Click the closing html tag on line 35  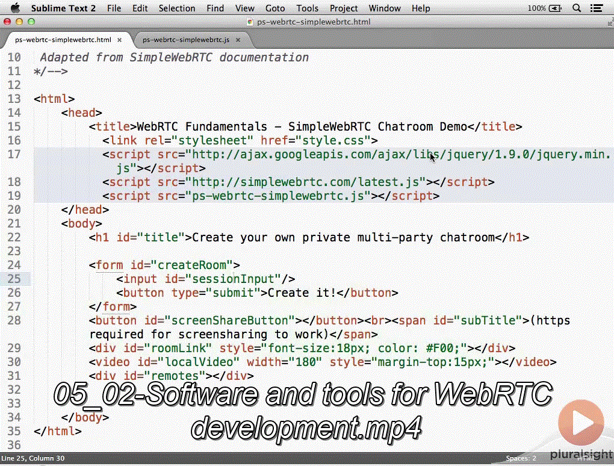point(58,431)
